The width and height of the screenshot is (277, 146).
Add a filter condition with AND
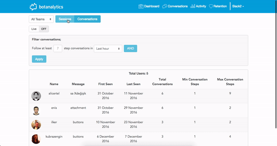[x=131, y=48]
